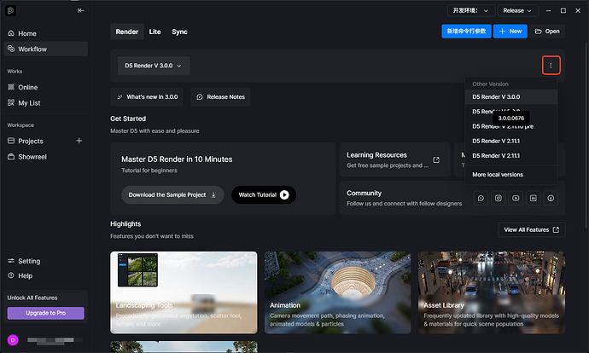Click the user avatar icon
Screen dimensions: 589x353
coord(13,340)
